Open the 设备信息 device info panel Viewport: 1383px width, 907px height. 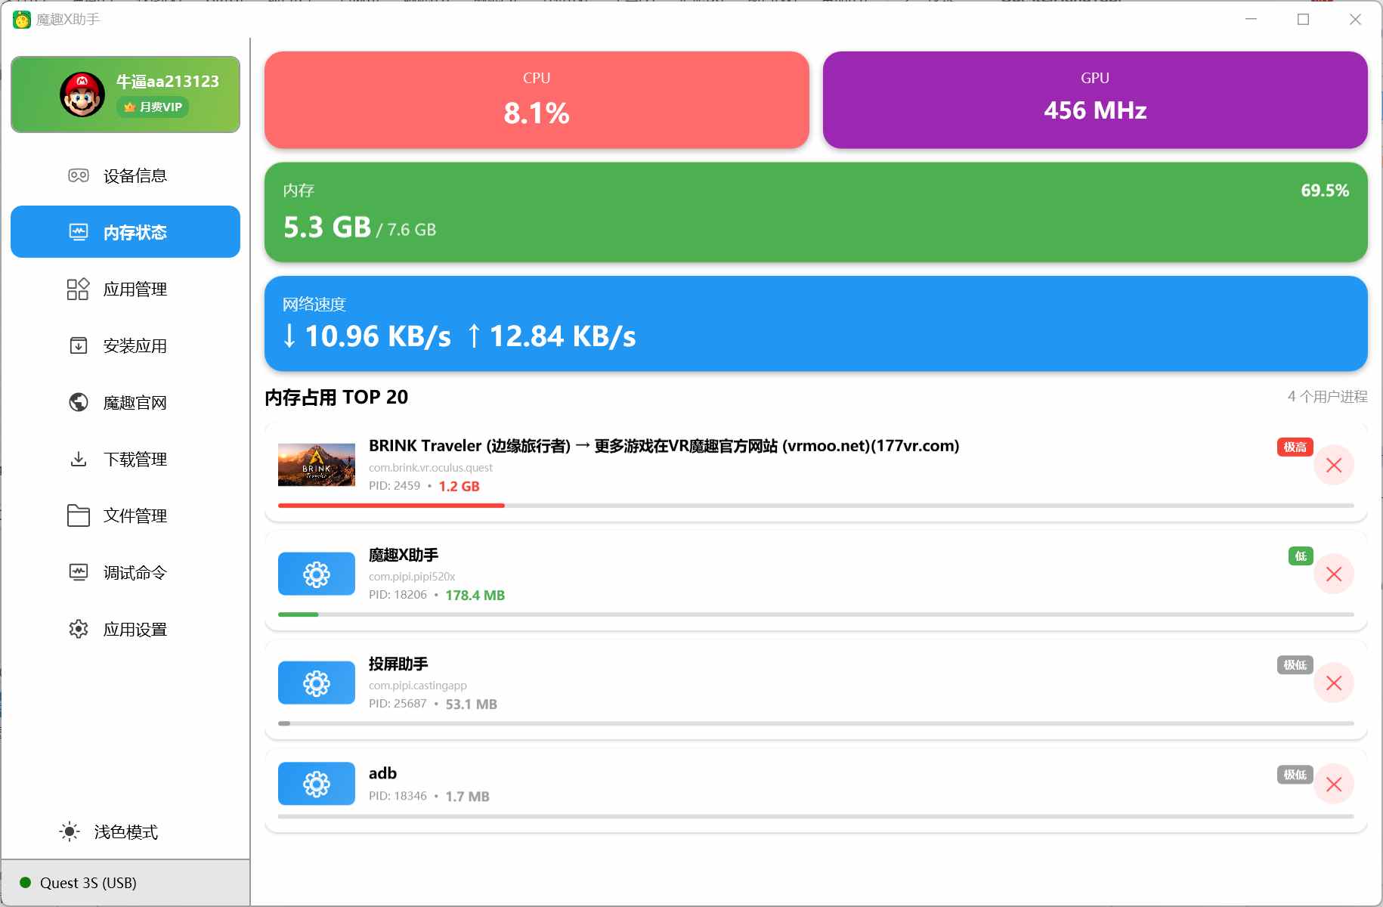tap(125, 175)
